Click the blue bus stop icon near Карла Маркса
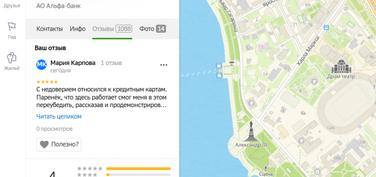 pyautogui.click(x=326, y=27)
